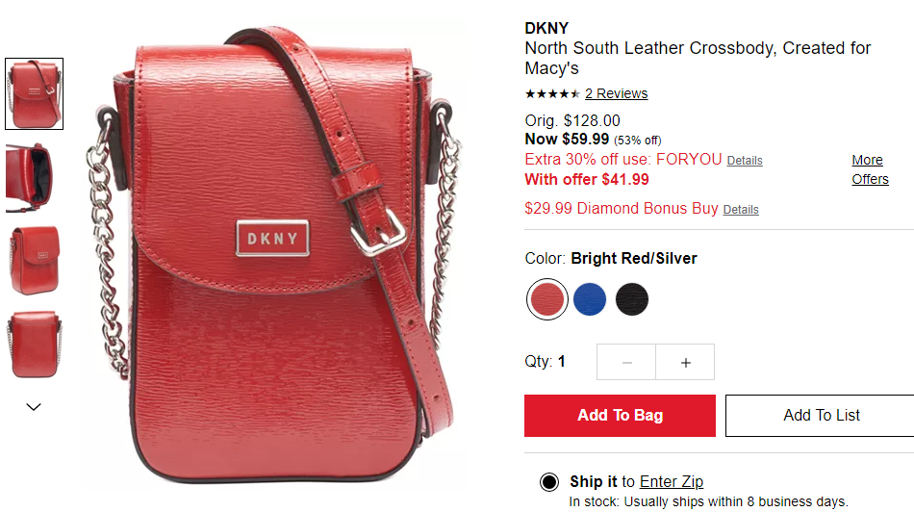The image size is (914, 512).
Task: Decrease quantity with the minus button
Action: click(626, 362)
